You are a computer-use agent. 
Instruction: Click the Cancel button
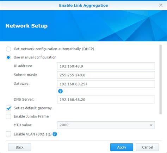tap(147, 147)
